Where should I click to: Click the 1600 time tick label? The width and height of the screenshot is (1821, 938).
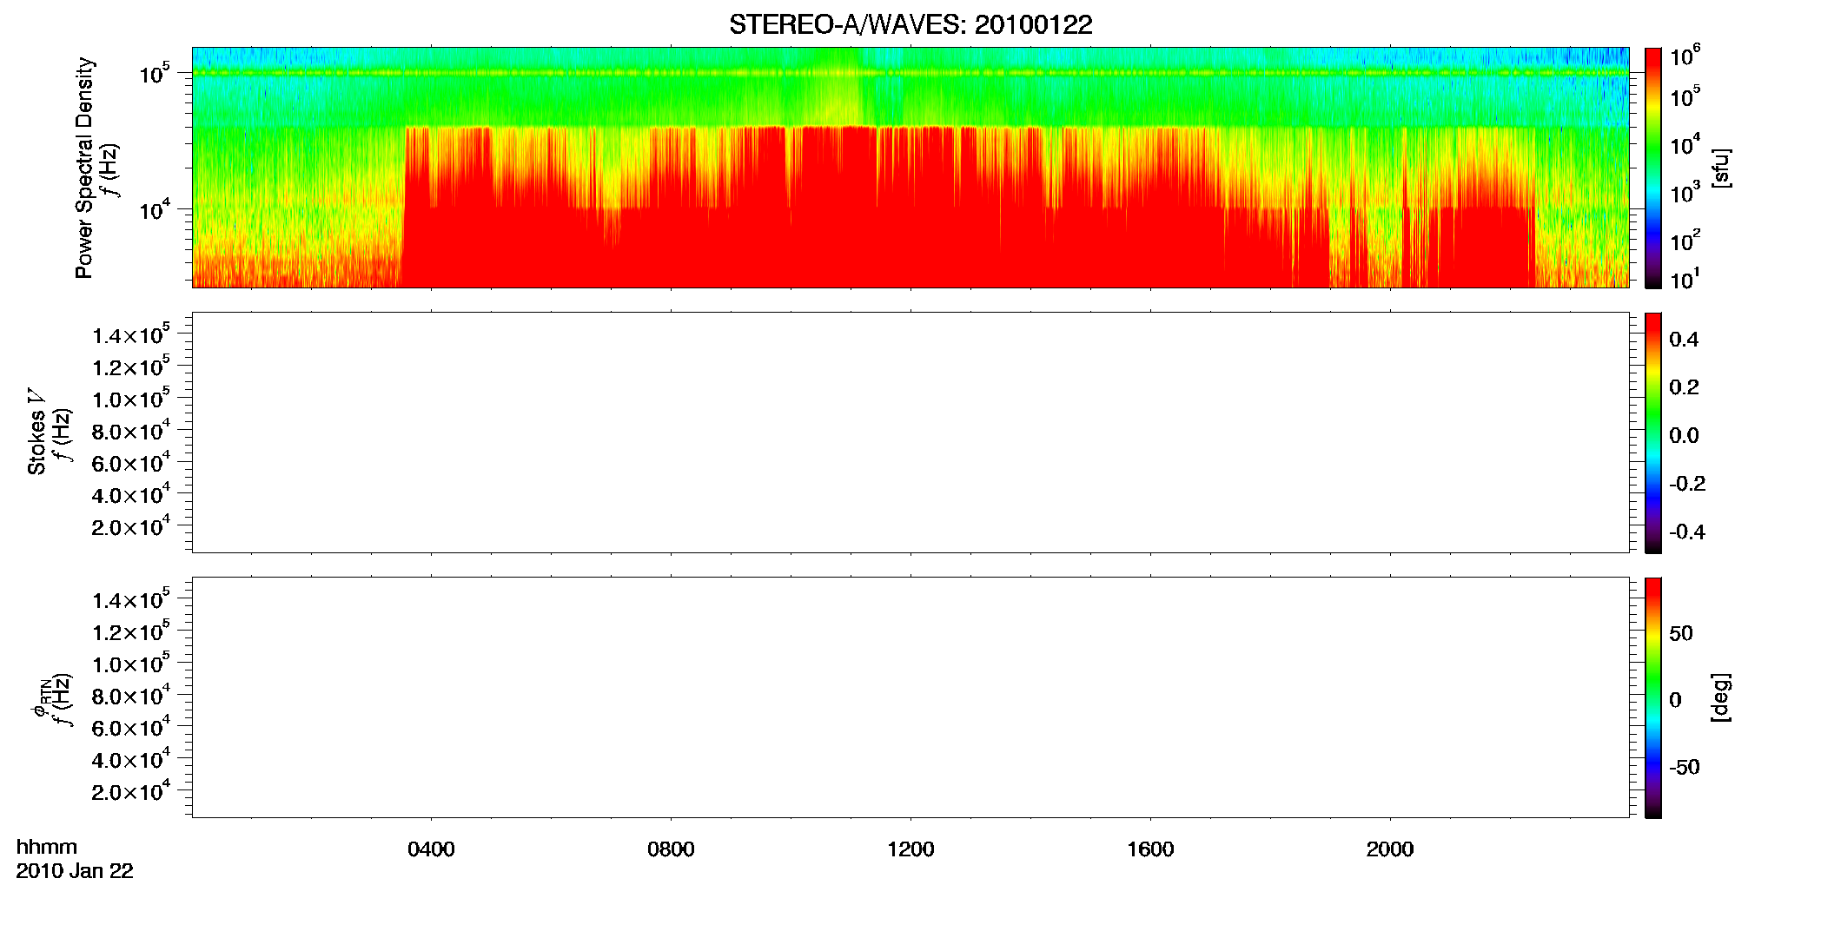point(1150,849)
